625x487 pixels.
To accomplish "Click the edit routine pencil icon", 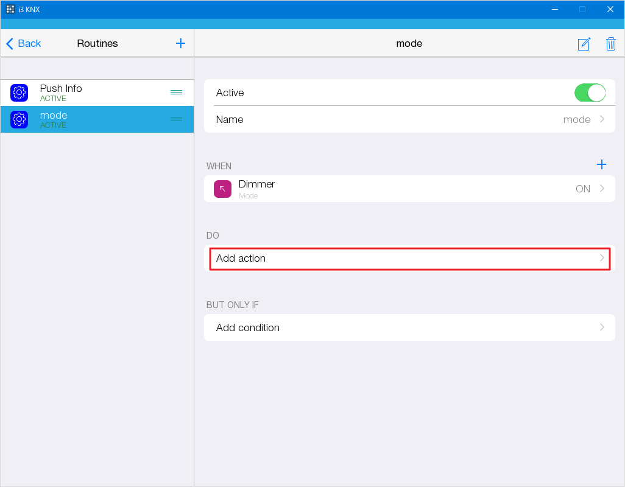I will [x=584, y=44].
